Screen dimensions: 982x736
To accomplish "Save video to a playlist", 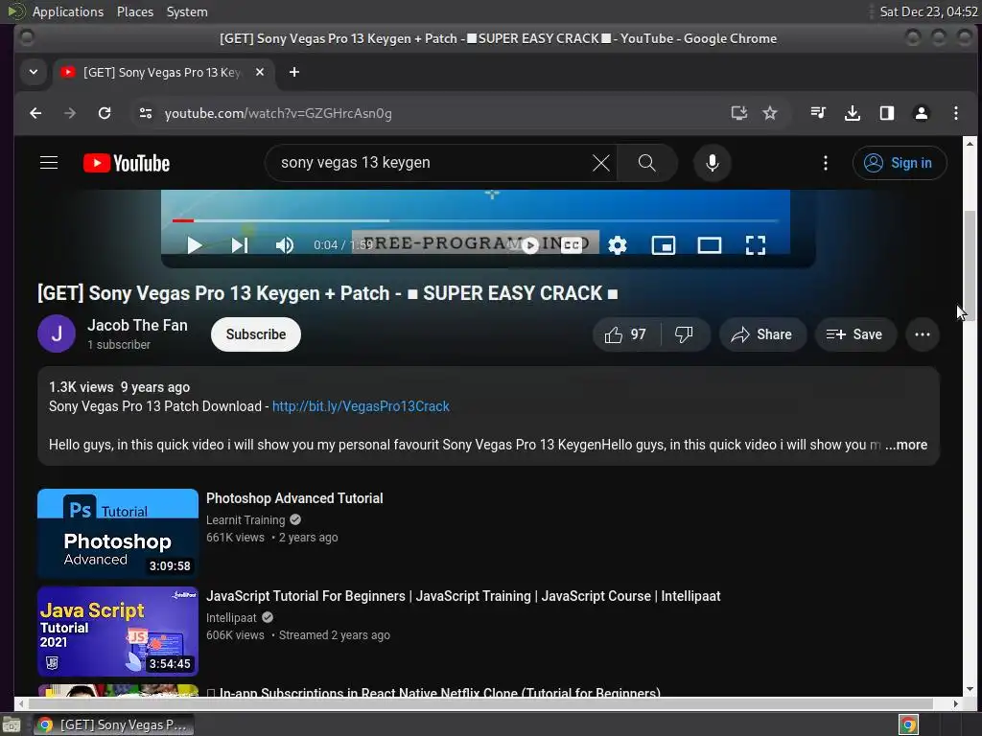I will (x=854, y=334).
